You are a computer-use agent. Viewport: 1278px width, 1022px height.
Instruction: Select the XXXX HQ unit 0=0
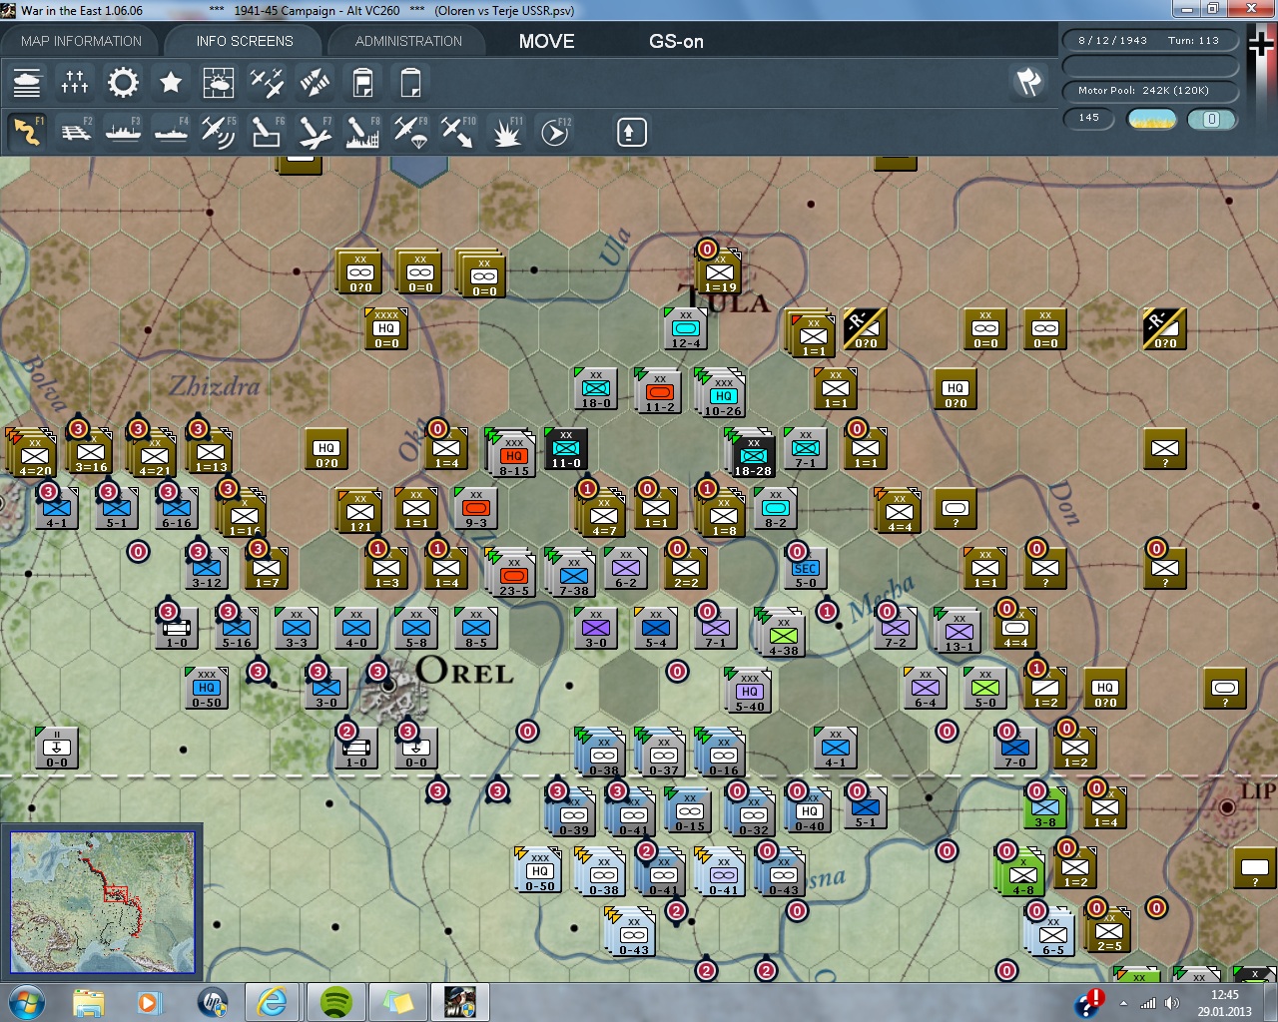click(x=386, y=328)
